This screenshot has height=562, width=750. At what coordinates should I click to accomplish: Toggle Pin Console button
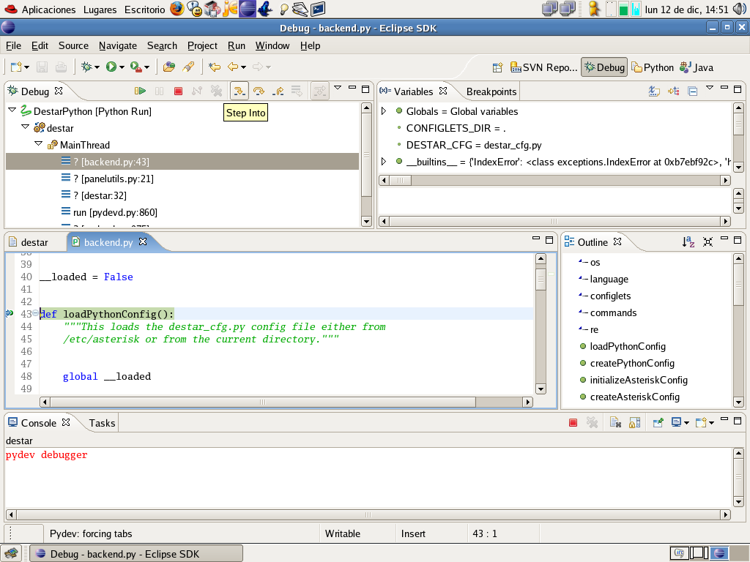(658, 422)
